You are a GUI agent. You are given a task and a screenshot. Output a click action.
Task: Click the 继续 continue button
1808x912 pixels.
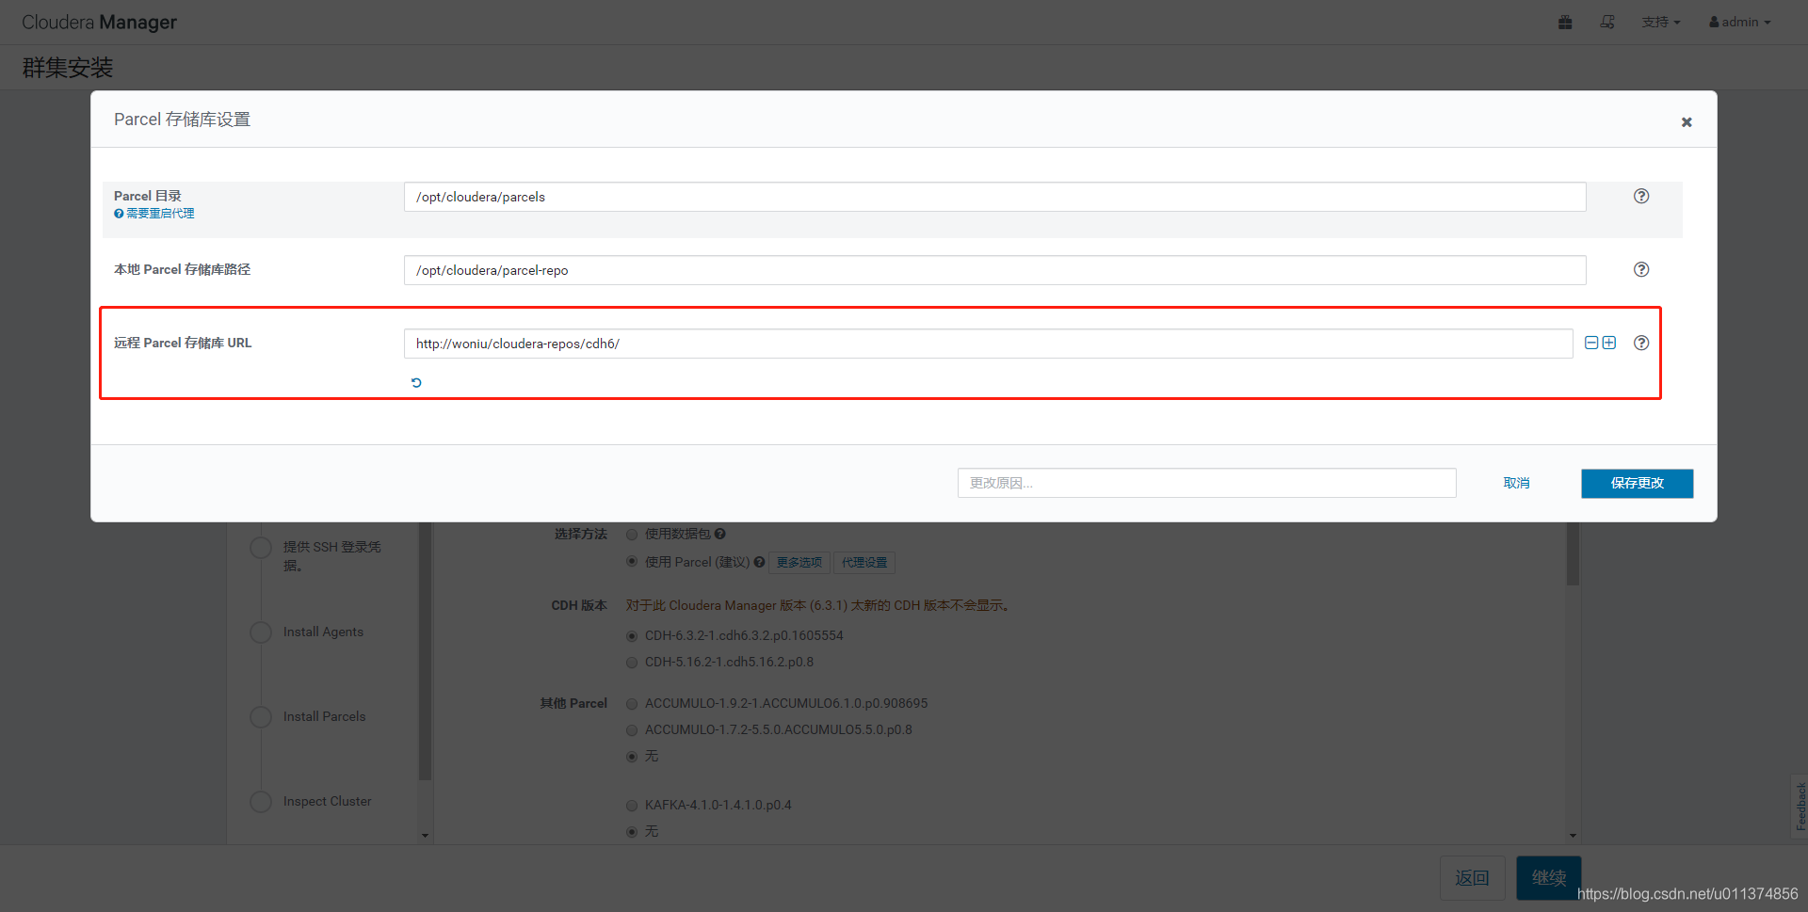[1549, 878]
